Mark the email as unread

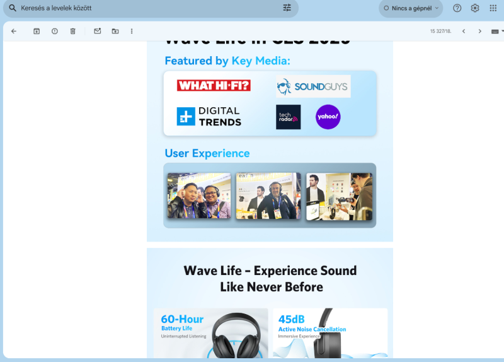[98, 31]
